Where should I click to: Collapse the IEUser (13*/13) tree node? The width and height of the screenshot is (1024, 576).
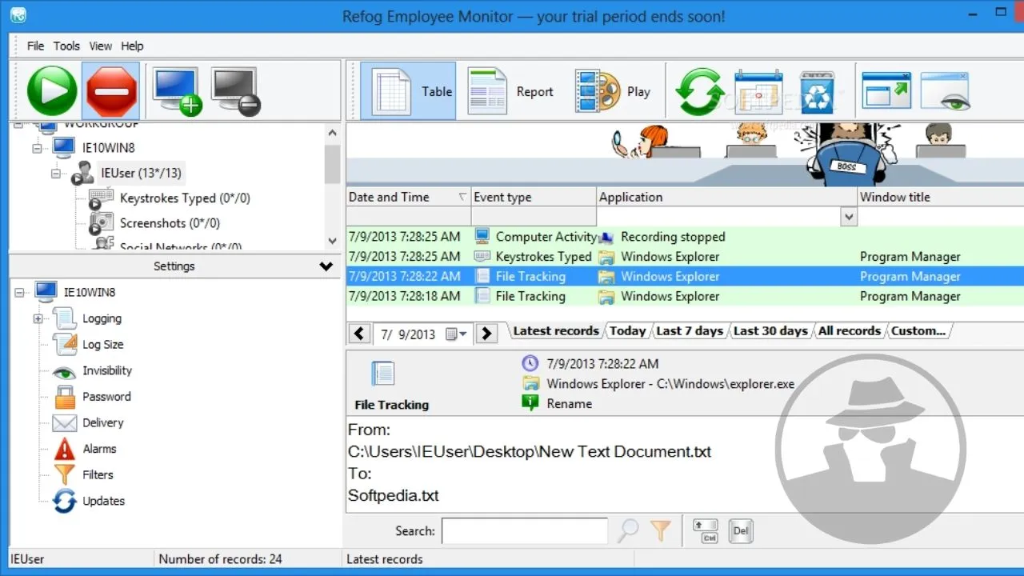pyautogui.click(x=56, y=173)
